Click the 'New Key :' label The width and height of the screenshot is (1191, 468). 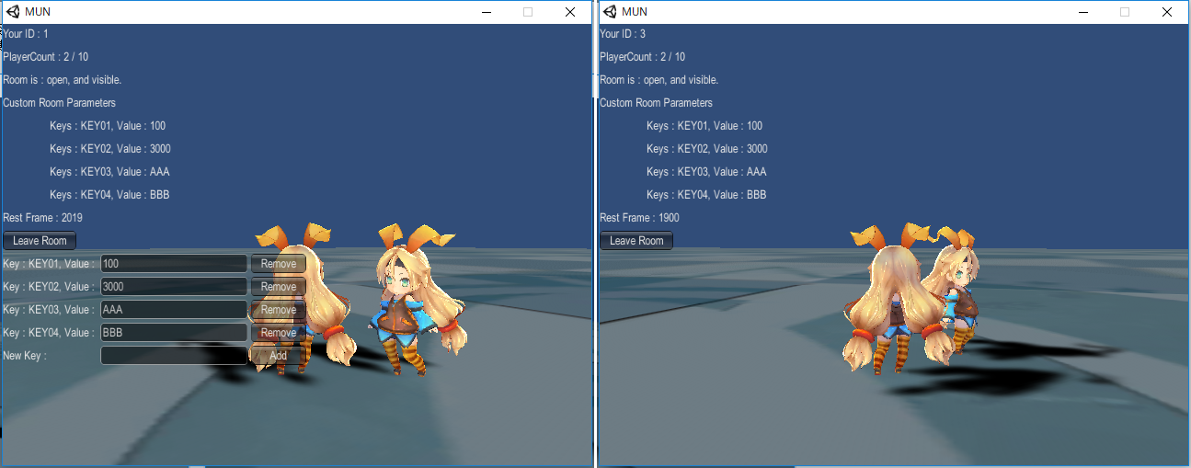point(25,356)
